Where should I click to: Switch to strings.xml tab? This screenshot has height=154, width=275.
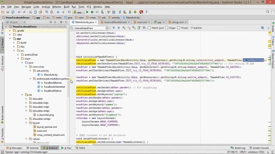point(177,22)
